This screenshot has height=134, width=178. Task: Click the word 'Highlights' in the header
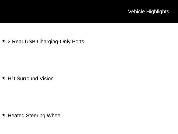tap(158, 12)
